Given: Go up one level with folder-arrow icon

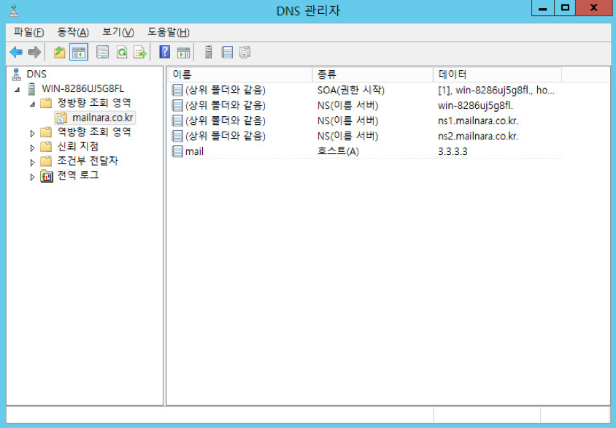Looking at the screenshot, I should tap(59, 52).
